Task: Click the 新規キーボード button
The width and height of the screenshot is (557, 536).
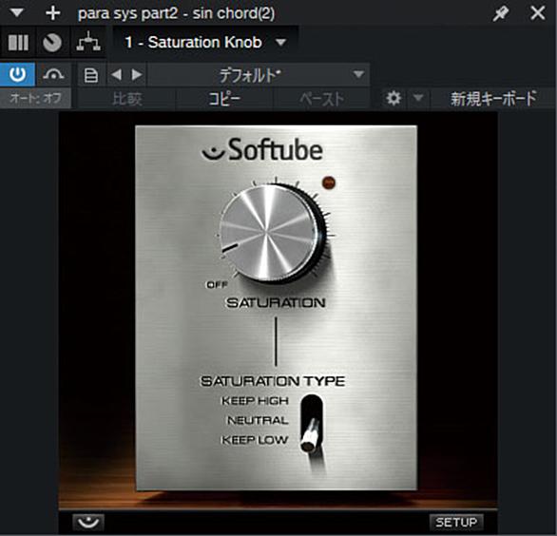Action: 493,99
